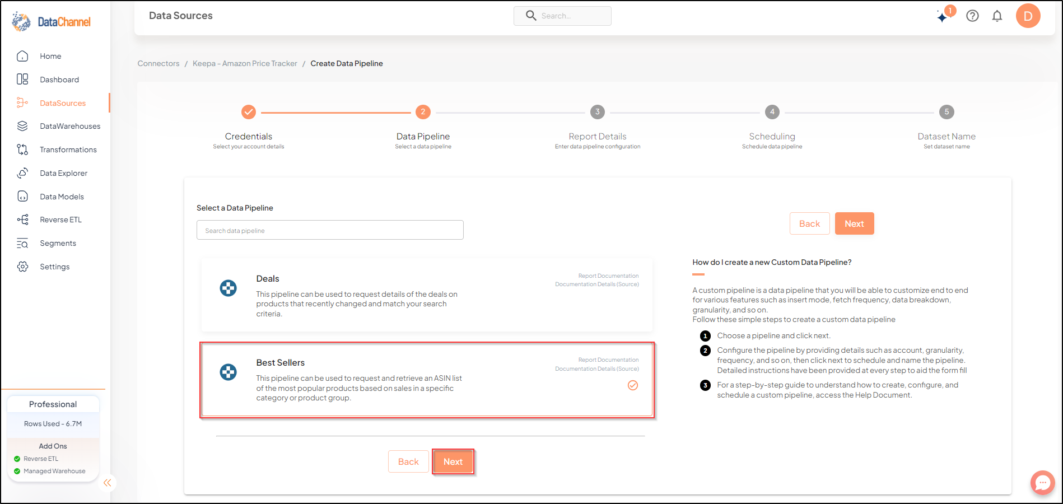The image size is (1063, 504).
Task: Select the Best Sellers pipeline title
Action: 281,362
